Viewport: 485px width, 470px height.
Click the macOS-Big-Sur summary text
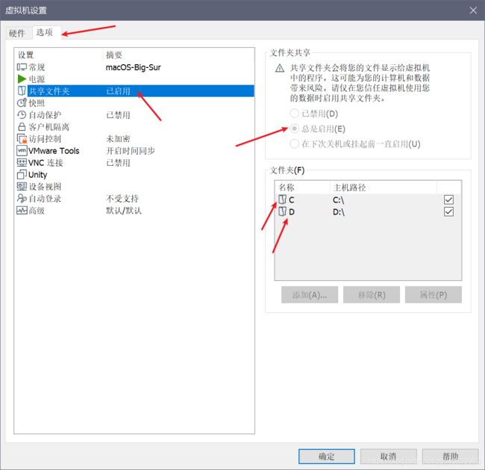134,67
